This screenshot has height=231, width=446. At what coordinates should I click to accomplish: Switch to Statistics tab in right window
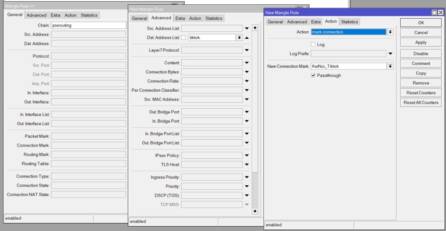pos(349,22)
